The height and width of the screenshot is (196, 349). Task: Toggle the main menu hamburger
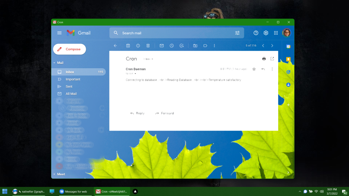[60, 33]
